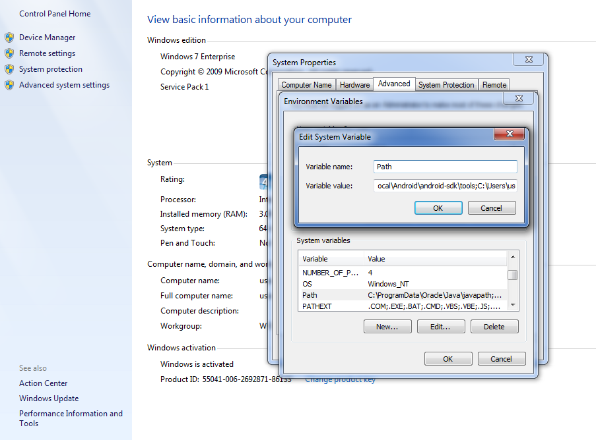
Task: Cancel the Edit System Variable dialog
Action: click(492, 208)
